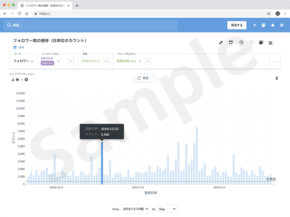
Task: Expand the フォロワー data source dropdown
Action: (23, 61)
